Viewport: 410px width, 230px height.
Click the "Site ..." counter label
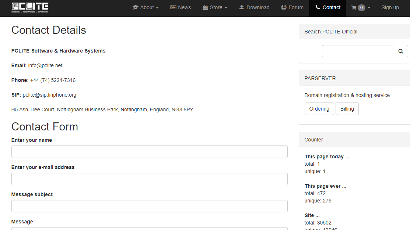coord(312,215)
